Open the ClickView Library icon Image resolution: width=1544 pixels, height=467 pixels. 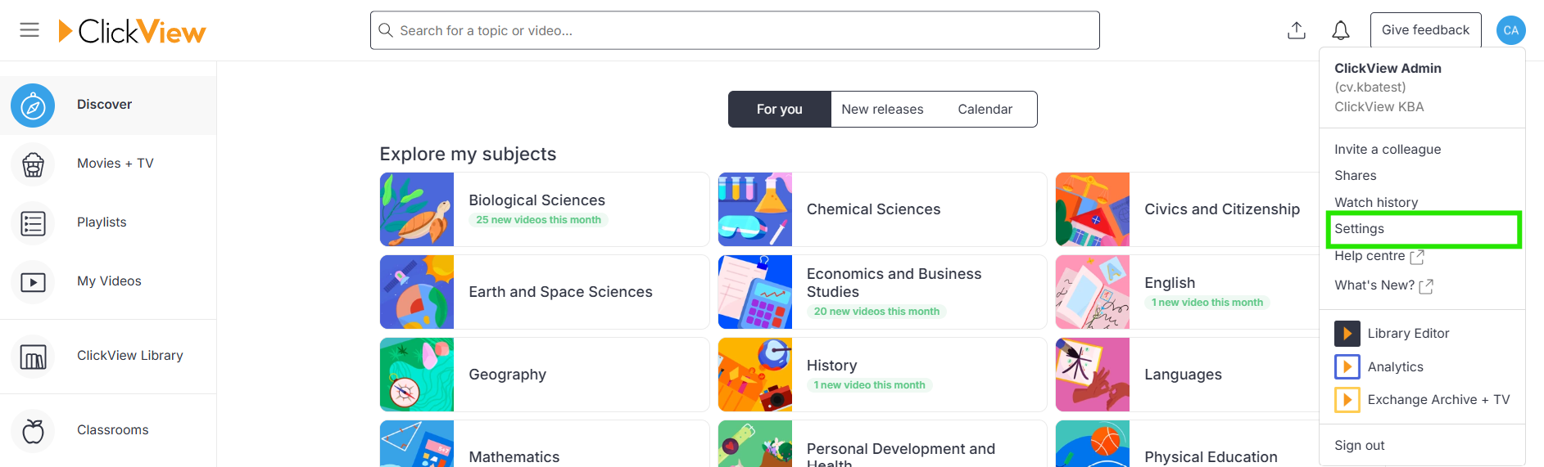tap(33, 357)
